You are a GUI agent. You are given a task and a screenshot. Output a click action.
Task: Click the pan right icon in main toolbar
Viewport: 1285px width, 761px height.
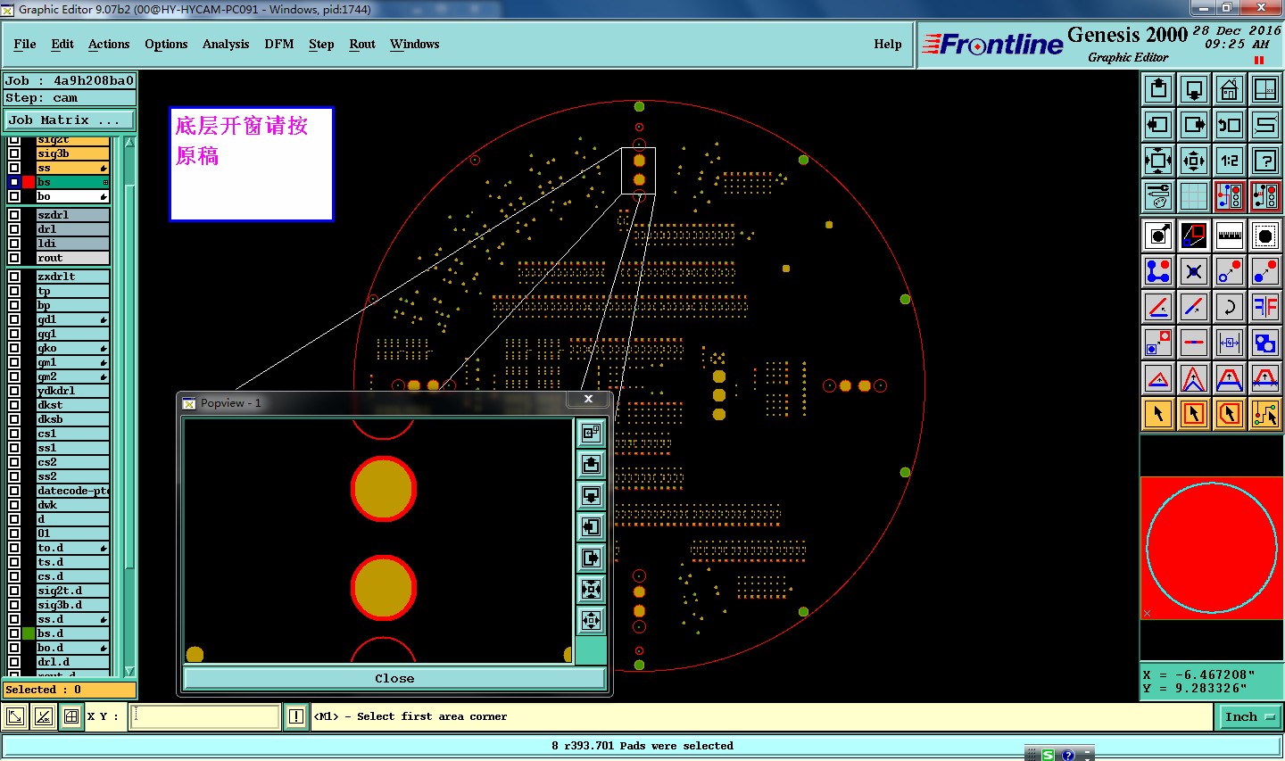[1194, 125]
